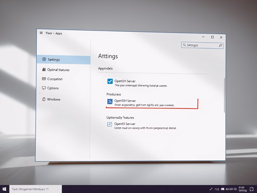Click the Cptions monitor icon

click(x=44, y=88)
